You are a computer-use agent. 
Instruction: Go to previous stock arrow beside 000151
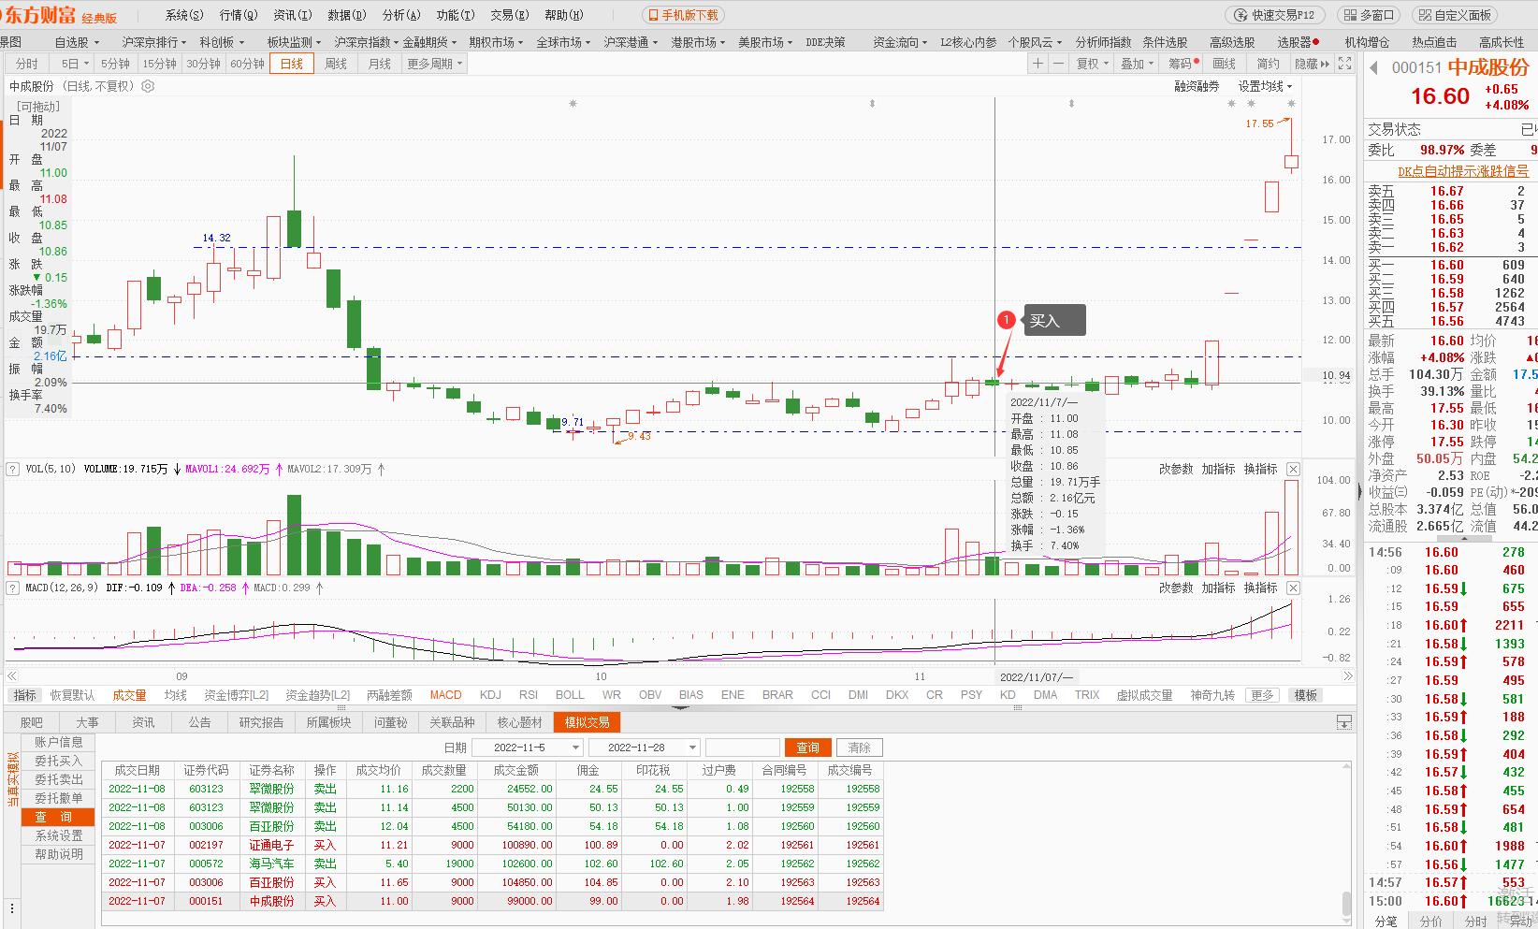[1374, 68]
